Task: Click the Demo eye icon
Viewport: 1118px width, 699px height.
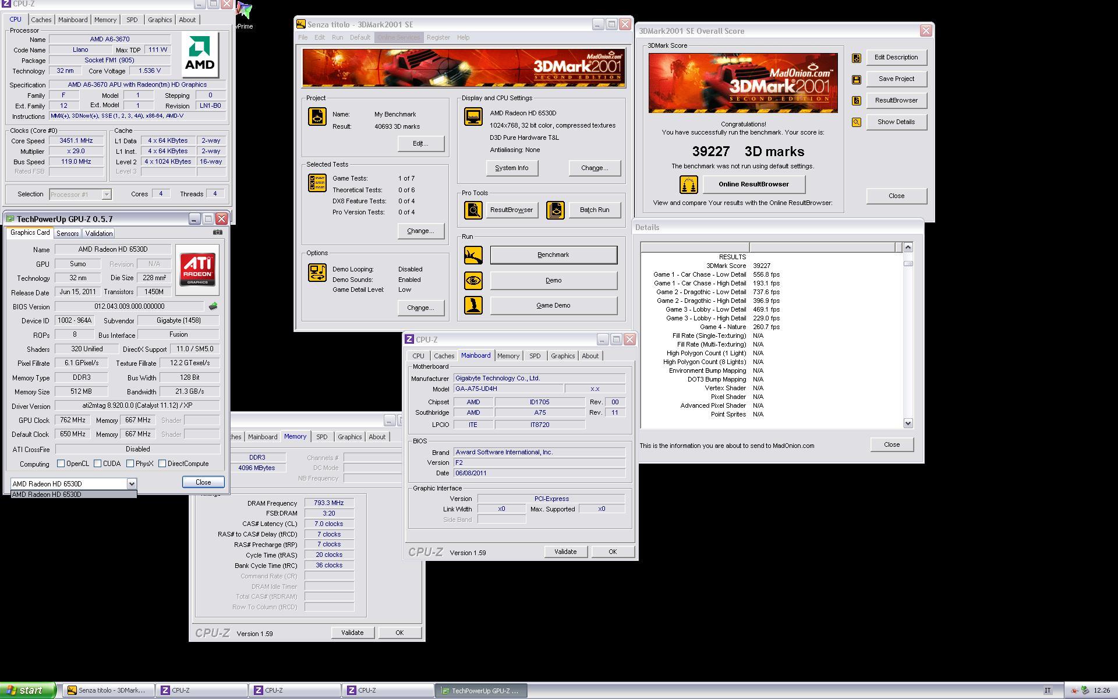Action: tap(473, 280)
